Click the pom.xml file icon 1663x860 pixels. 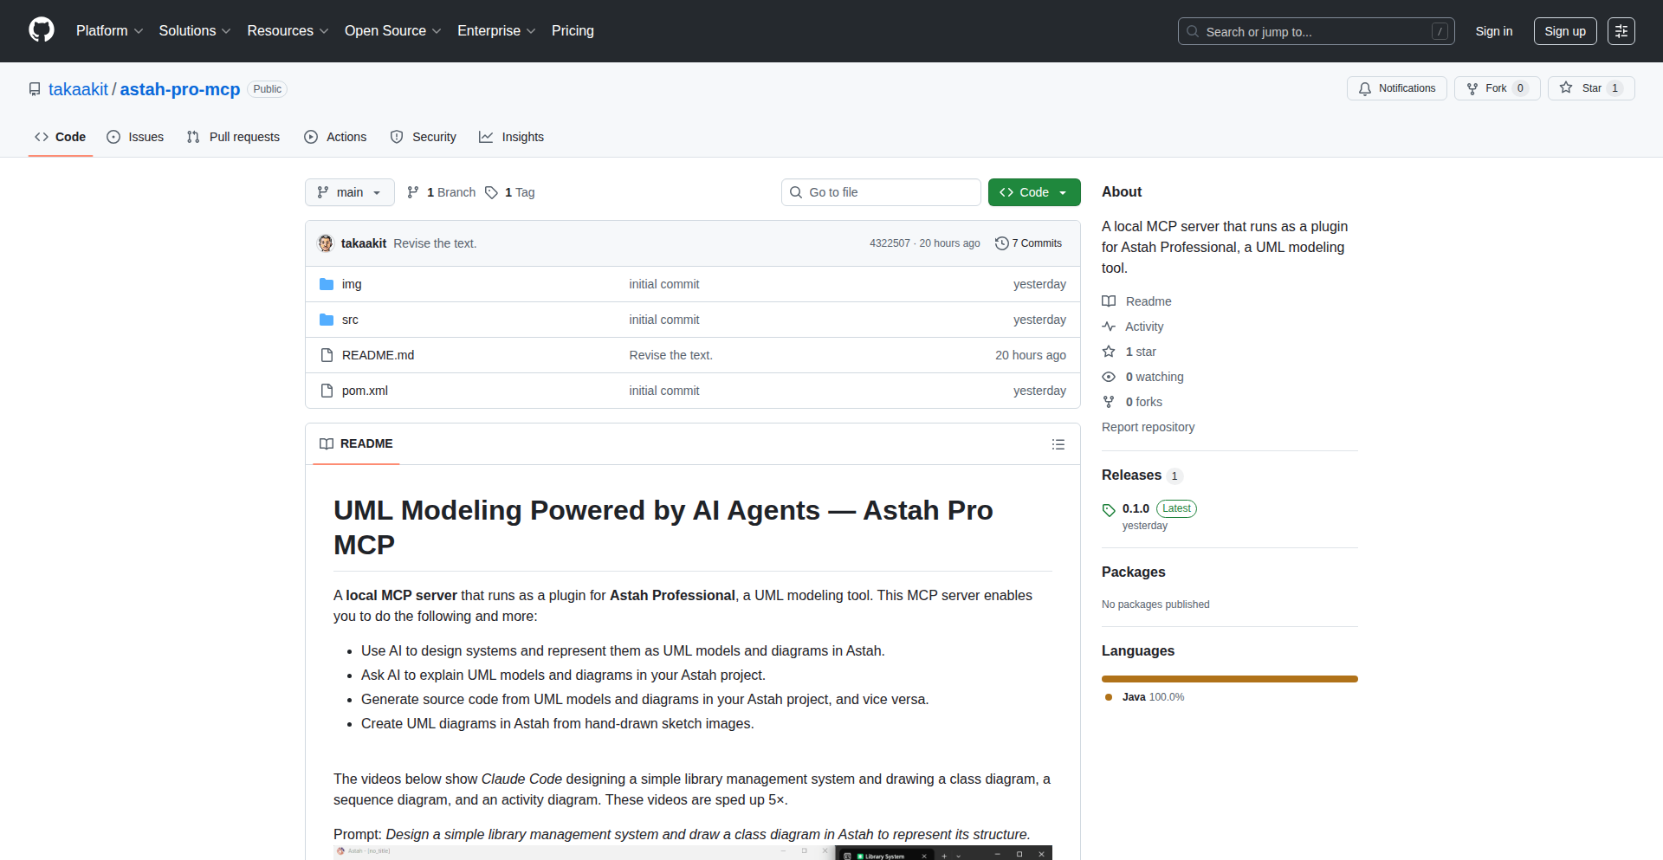click(327, 391)
